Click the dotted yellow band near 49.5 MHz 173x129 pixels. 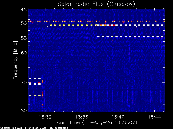(97, 21)
